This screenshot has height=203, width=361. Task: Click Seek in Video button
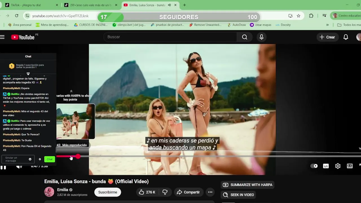tap(238, 195)
